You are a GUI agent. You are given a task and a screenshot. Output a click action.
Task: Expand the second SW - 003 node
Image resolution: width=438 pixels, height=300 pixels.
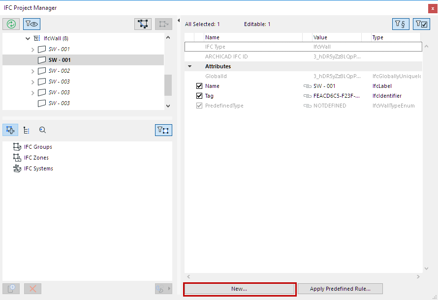32,93
